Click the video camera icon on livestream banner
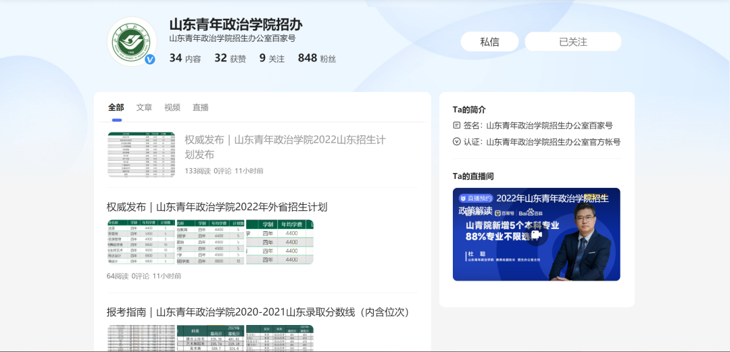This screenshot has height=352, width=730. click(x=537, y=234)
